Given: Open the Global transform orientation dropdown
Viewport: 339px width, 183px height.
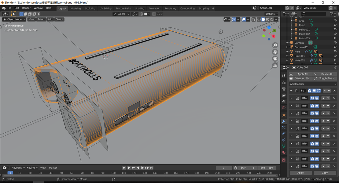Looking at the screenshot, I should [x=121, y=14].
